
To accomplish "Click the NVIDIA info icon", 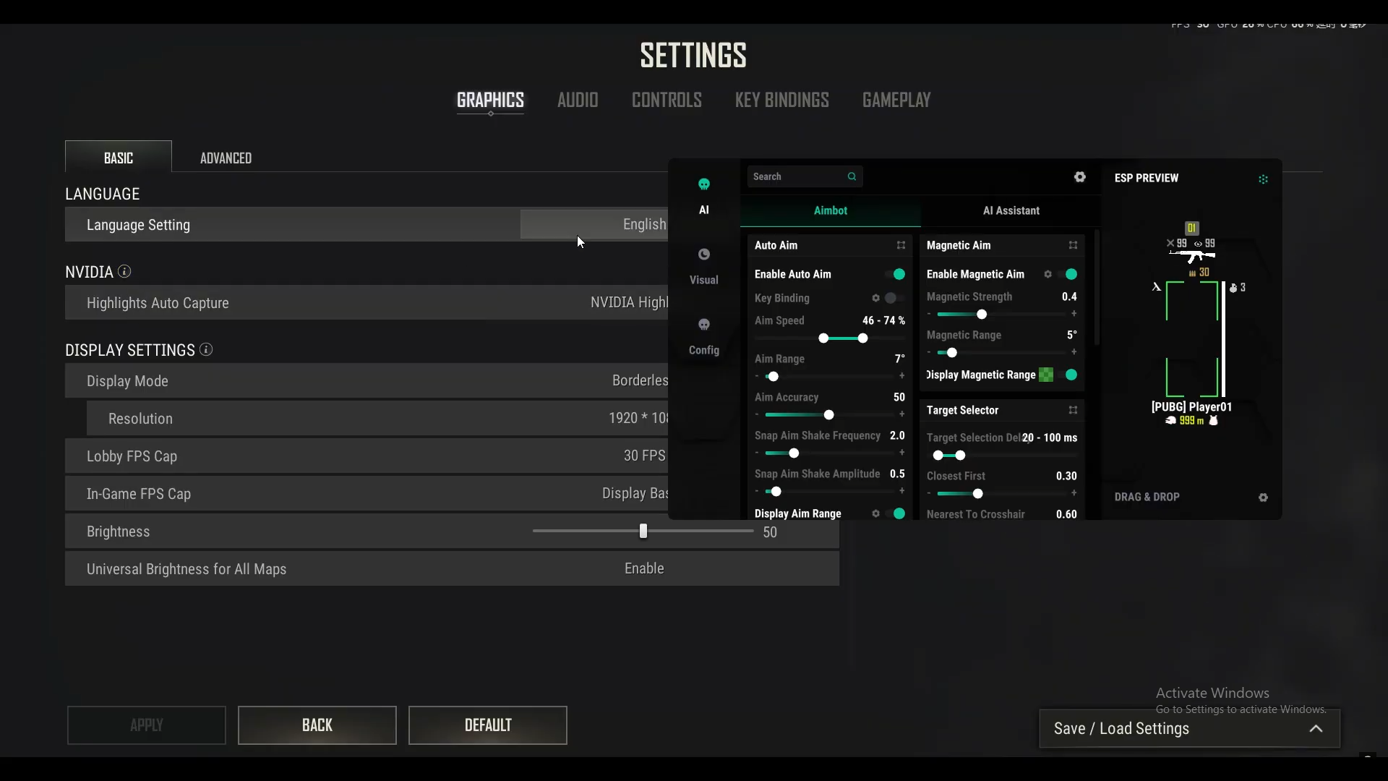I will [x=124, y=272].
